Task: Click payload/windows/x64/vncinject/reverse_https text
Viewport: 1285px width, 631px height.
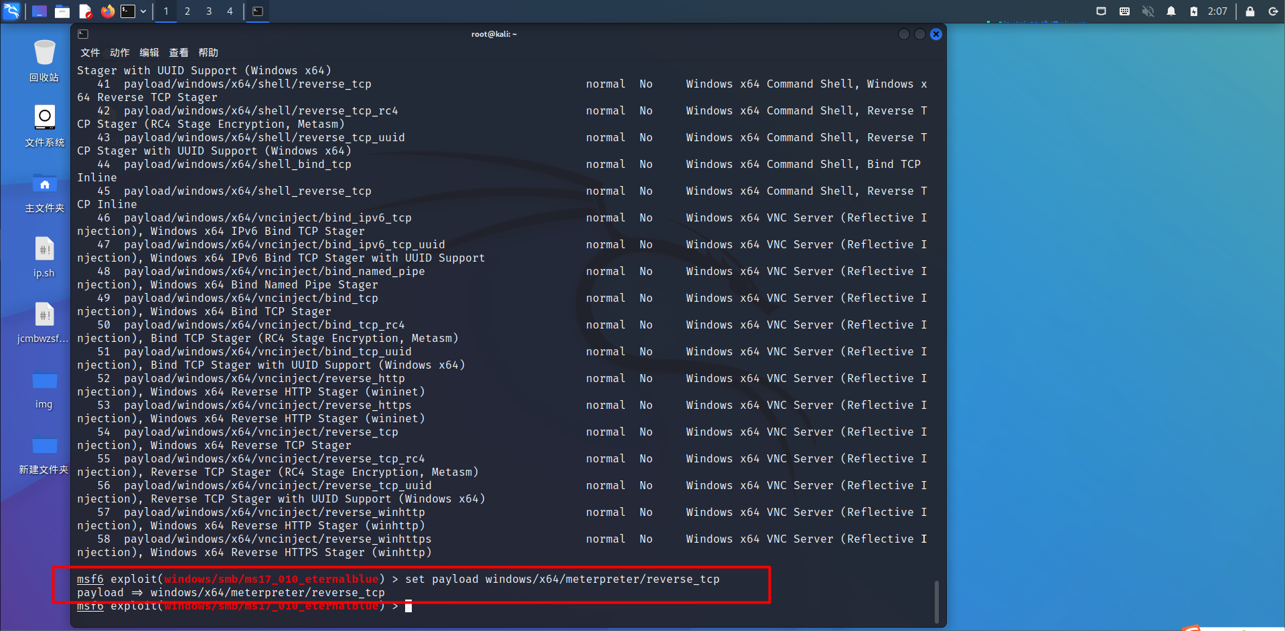Action: point(268,405)
